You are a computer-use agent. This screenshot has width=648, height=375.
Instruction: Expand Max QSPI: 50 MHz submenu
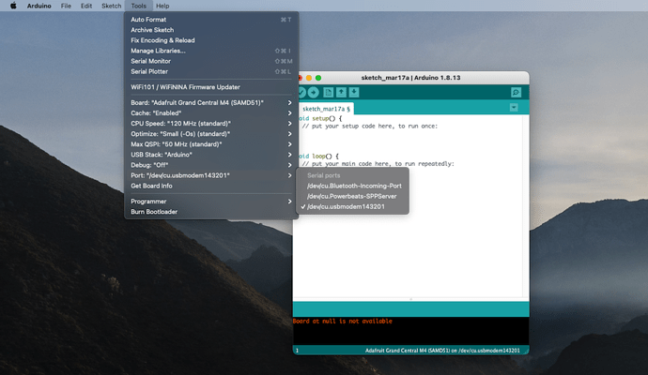(x=211, y=144)
